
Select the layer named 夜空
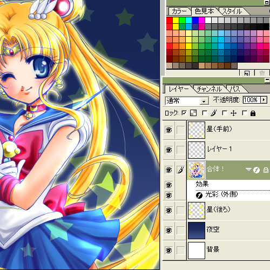[213, 230]
